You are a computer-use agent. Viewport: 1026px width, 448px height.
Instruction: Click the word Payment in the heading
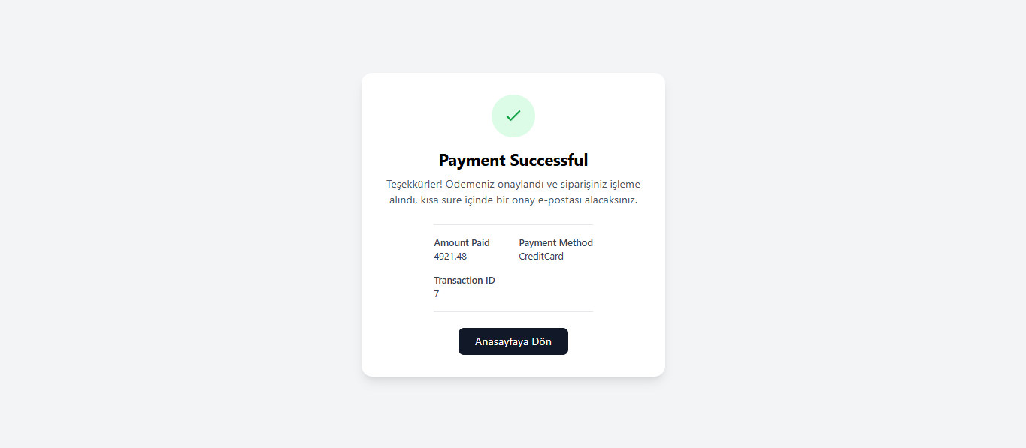pyautogui.click(x=473, y=160)
